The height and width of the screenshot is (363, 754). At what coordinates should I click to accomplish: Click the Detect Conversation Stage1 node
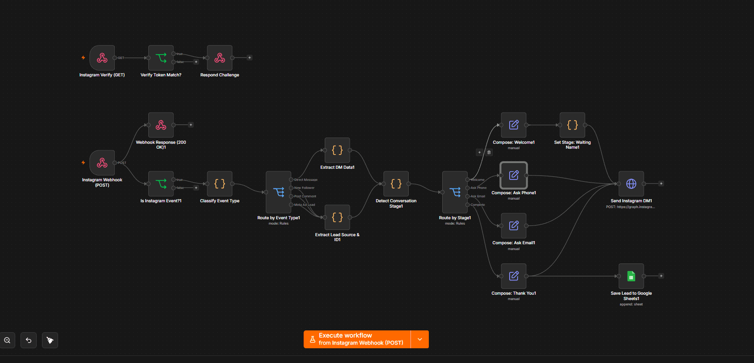click(396, 184)
